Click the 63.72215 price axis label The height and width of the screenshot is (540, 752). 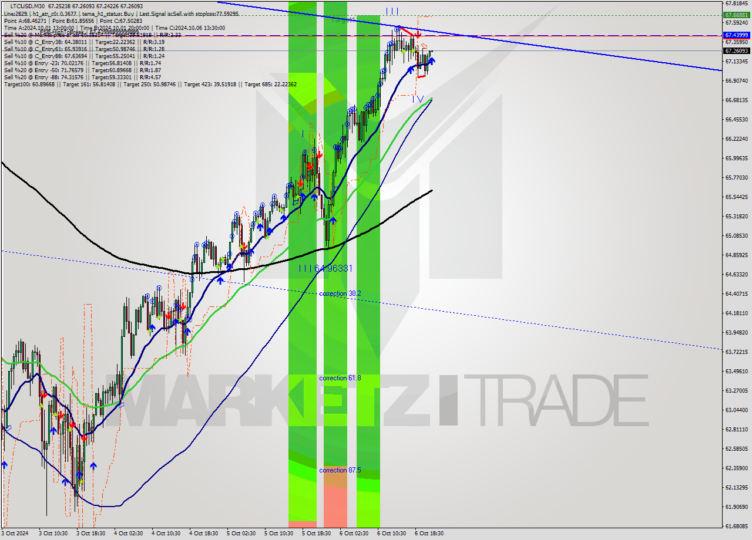[736, 352]
